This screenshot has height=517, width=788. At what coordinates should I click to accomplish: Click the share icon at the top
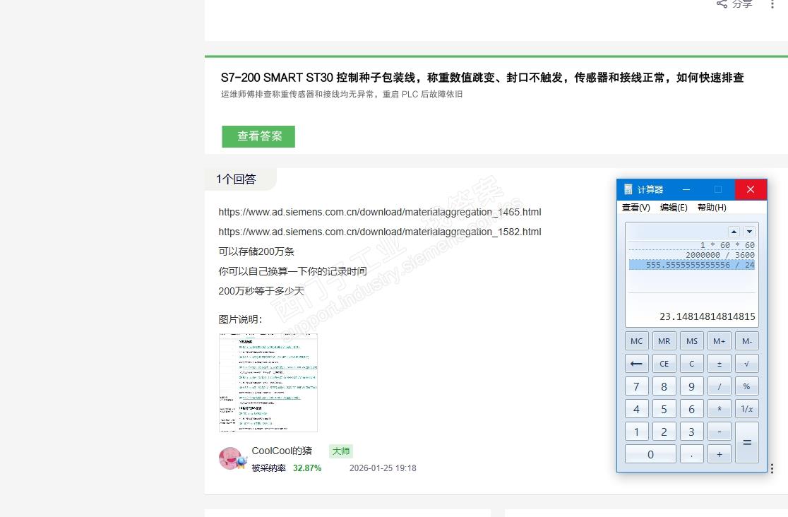tap(722, 4)
